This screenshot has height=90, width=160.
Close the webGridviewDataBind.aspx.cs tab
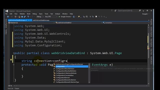31,20
